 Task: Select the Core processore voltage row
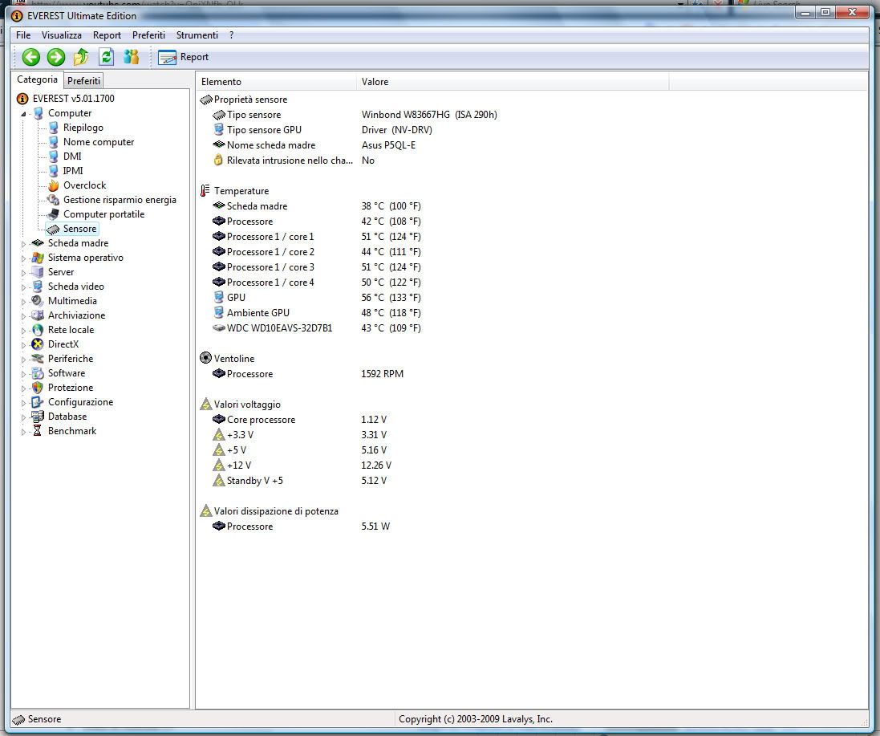(x=300, y=420)
